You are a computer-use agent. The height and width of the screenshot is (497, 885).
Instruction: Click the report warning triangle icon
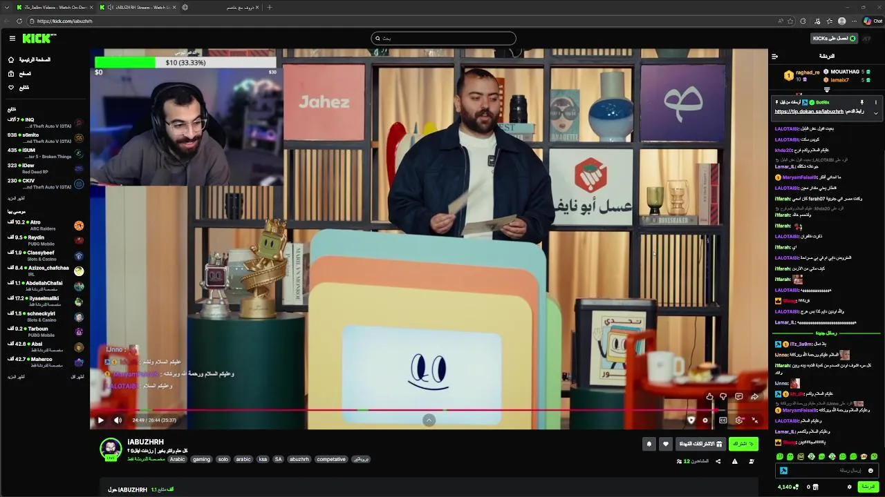[734, 461]
